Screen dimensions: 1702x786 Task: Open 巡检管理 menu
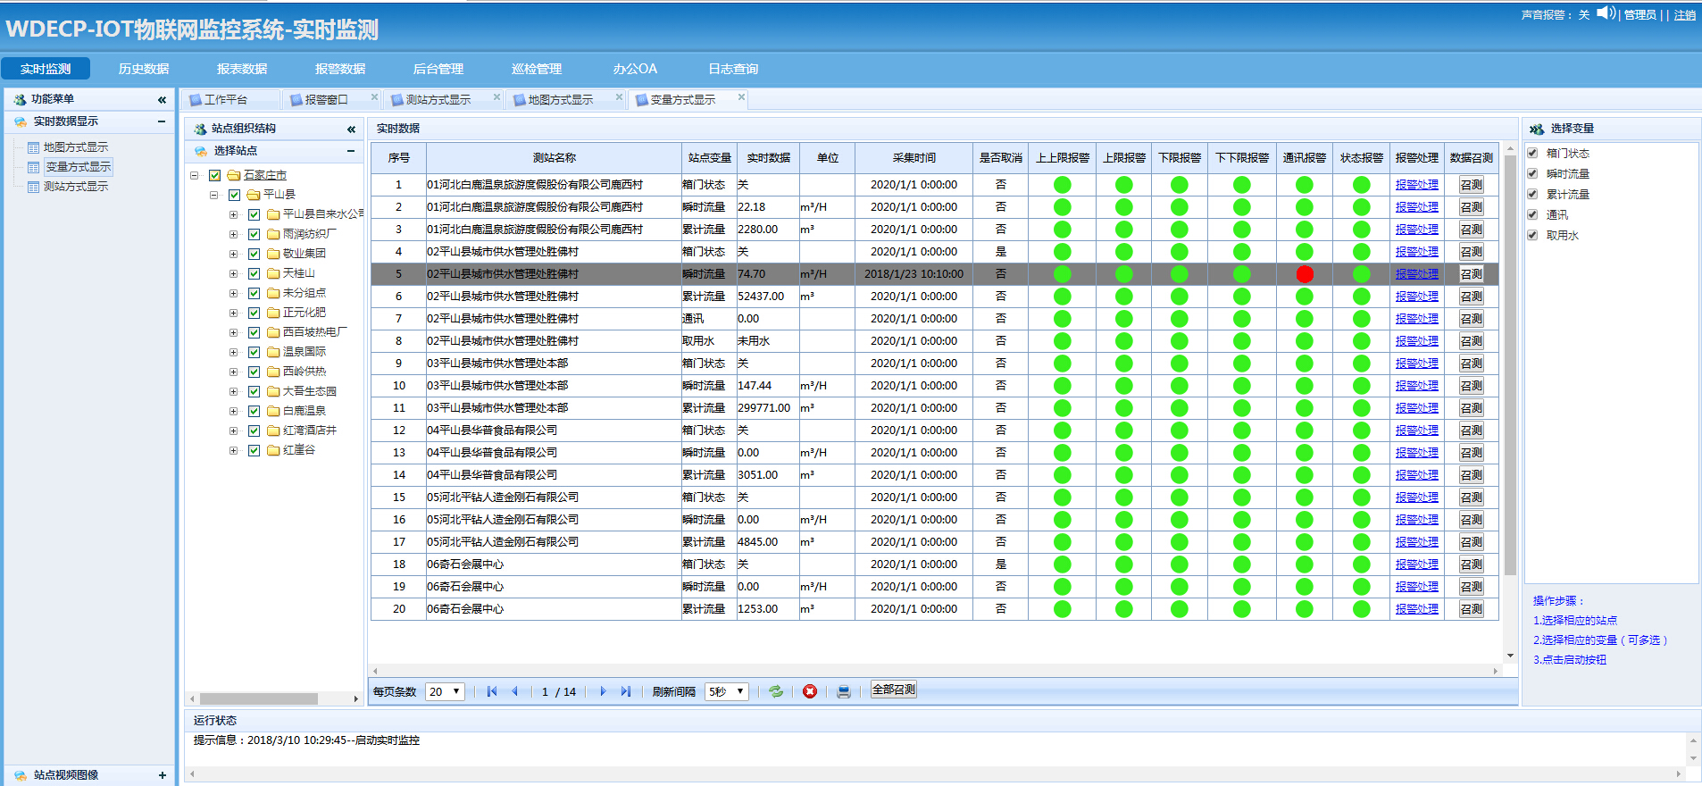click(537, 69)
